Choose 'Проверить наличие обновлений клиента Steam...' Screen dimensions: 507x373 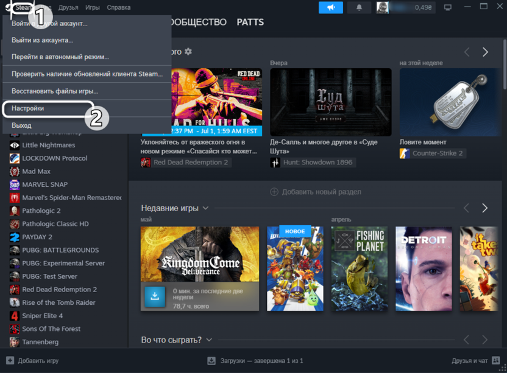pos(87,74)
